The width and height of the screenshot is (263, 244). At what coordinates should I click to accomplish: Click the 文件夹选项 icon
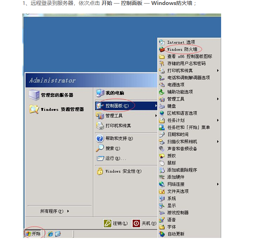coord(162,191)
